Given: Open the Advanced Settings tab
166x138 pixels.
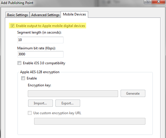Looking at the screenshot, I should (x=45, y=15).
